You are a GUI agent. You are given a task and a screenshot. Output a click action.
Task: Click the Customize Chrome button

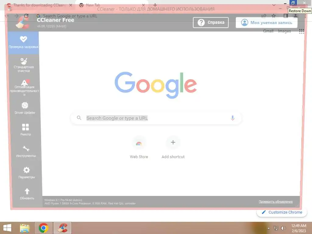coord(282,212)
